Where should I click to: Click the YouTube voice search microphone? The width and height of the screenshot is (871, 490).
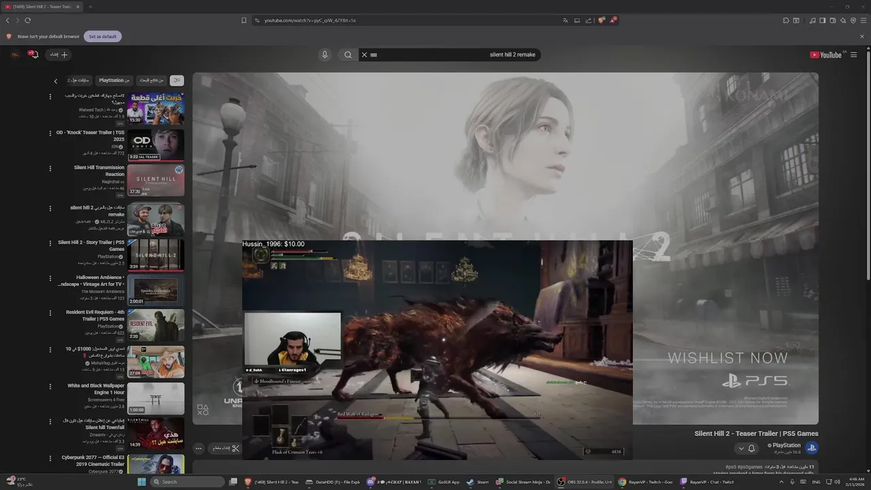coord(325,54)
